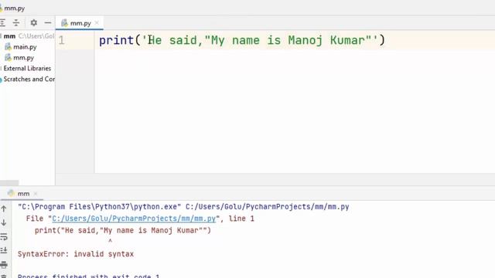Open the mm run tab
Screen dimensions: 495x278
[23, 194]
